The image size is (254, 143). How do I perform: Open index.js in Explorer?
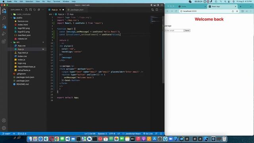[21, 60]
